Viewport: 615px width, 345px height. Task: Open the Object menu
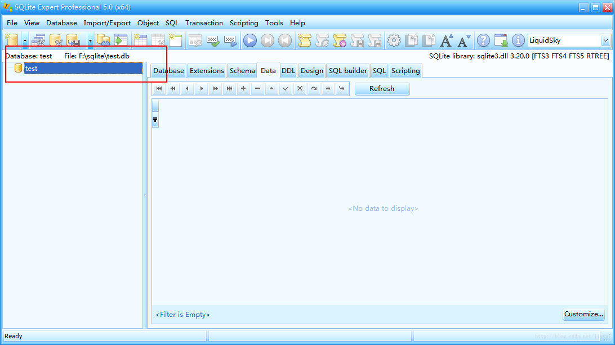[x=148, y=22]
